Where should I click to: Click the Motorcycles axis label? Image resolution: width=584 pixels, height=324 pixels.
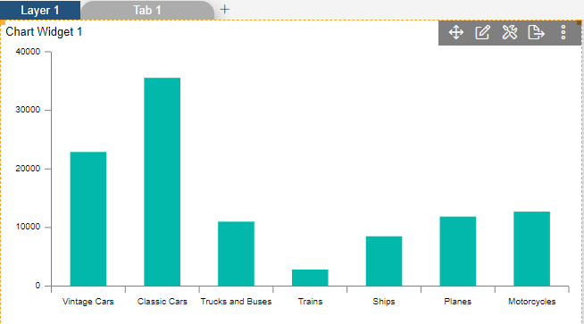point(532,302)
